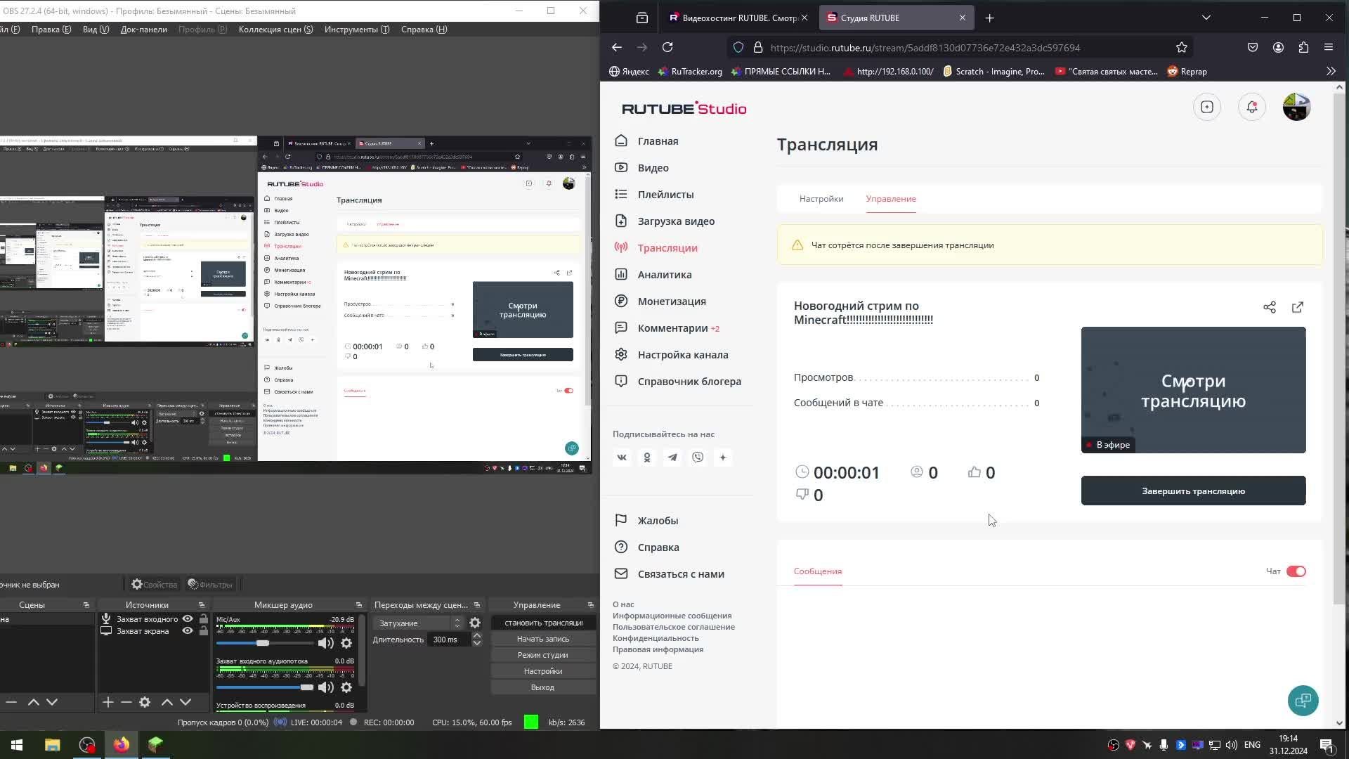Screen dimensions: 1349x759
Task: Open Firefox list-all-tabs chevron
Action: (1206, 18)
